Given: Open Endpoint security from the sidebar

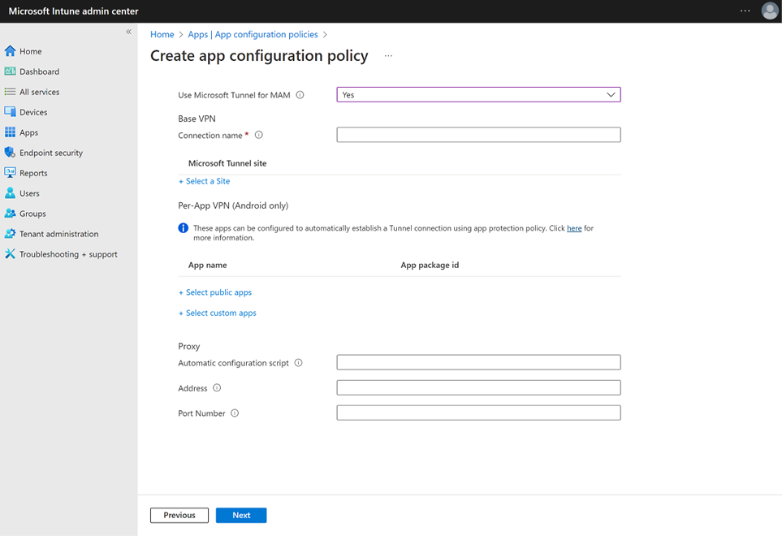Looking at the screenshot, I should tap(49, 152).
